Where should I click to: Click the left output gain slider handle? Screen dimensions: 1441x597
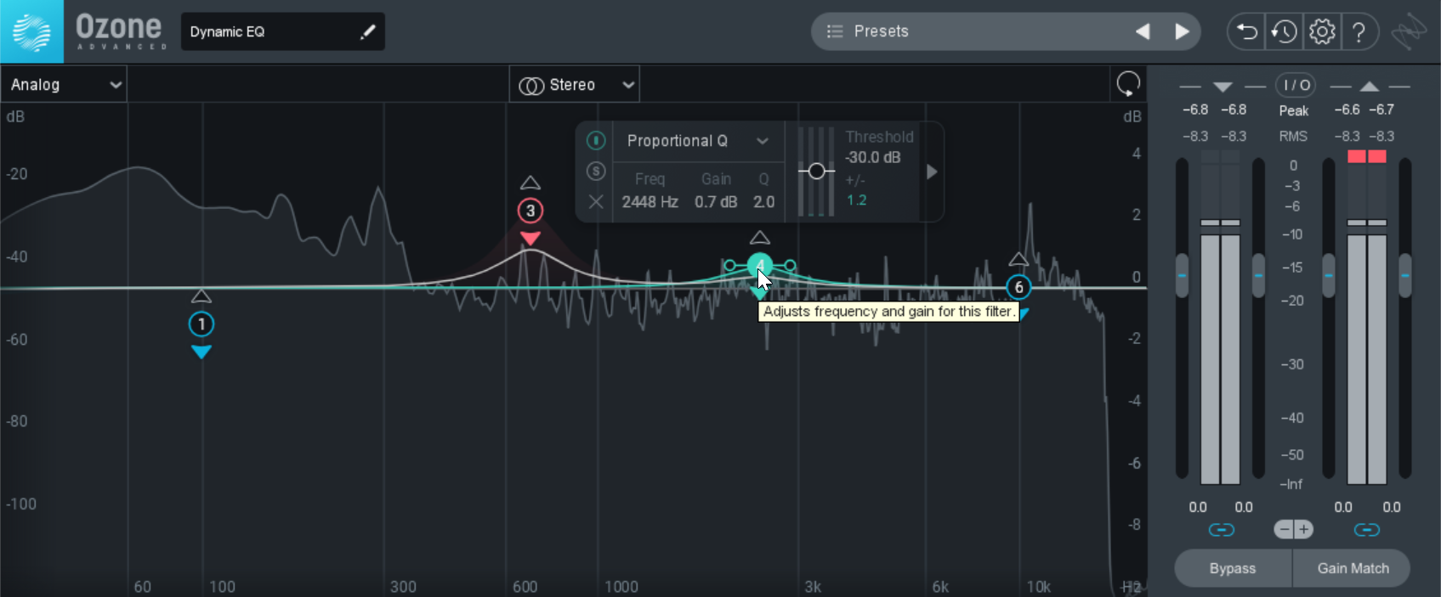click(1329, 276)
